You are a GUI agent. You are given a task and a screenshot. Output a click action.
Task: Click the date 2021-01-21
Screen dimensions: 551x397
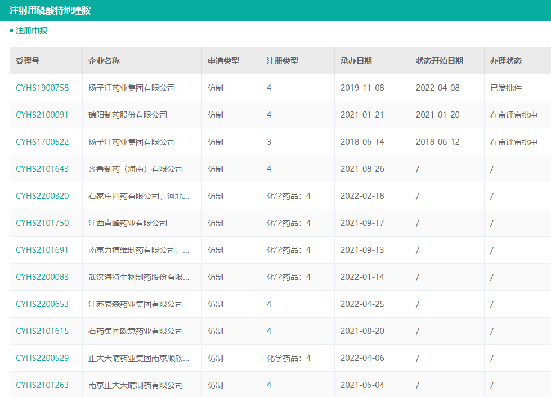click(362, 115)
